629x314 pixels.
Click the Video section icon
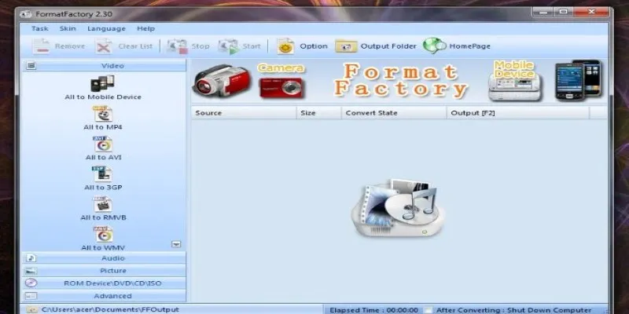click(31, 66)
